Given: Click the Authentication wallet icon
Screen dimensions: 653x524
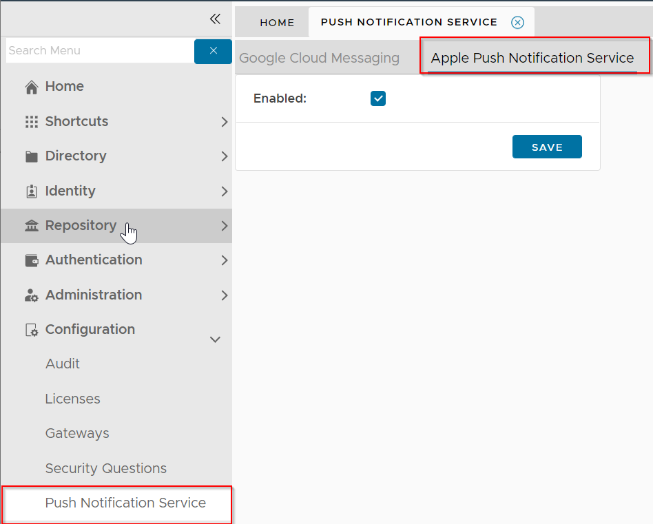Looking at the screenshot, I should (x=31, y=260).
